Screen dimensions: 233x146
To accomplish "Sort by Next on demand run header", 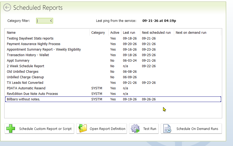I will point(191,32).
